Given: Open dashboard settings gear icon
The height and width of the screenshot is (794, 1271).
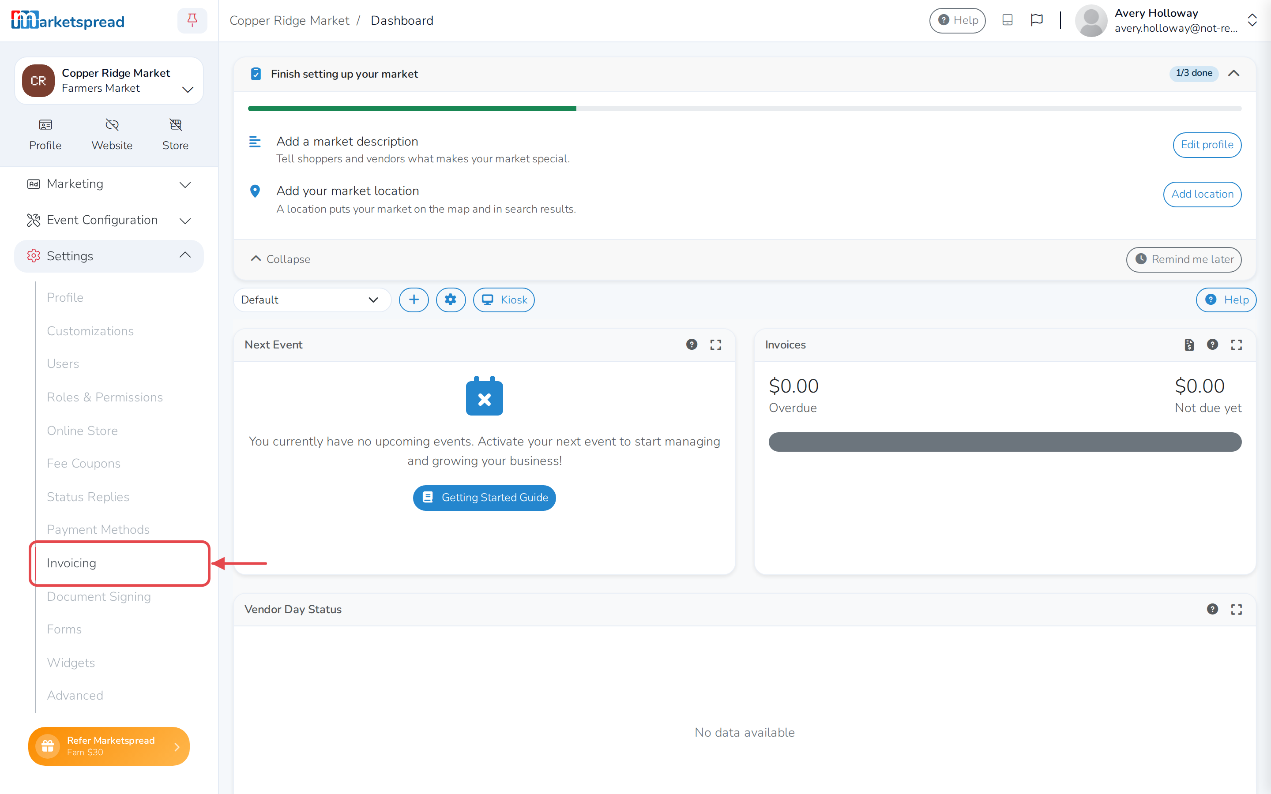Looking at the screenshot, I should (451, 300).
